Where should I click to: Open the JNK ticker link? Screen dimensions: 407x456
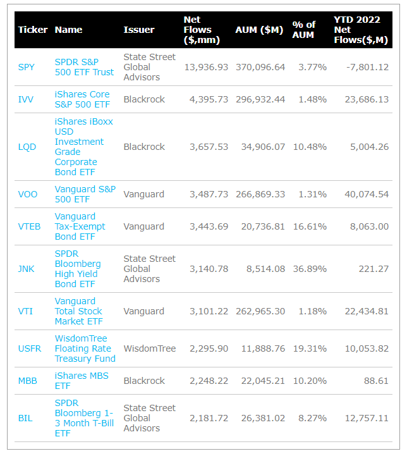[26, 269]
